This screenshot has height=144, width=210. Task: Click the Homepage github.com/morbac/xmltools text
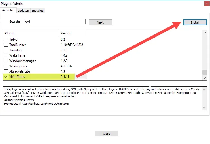click(x=36, y=104)
